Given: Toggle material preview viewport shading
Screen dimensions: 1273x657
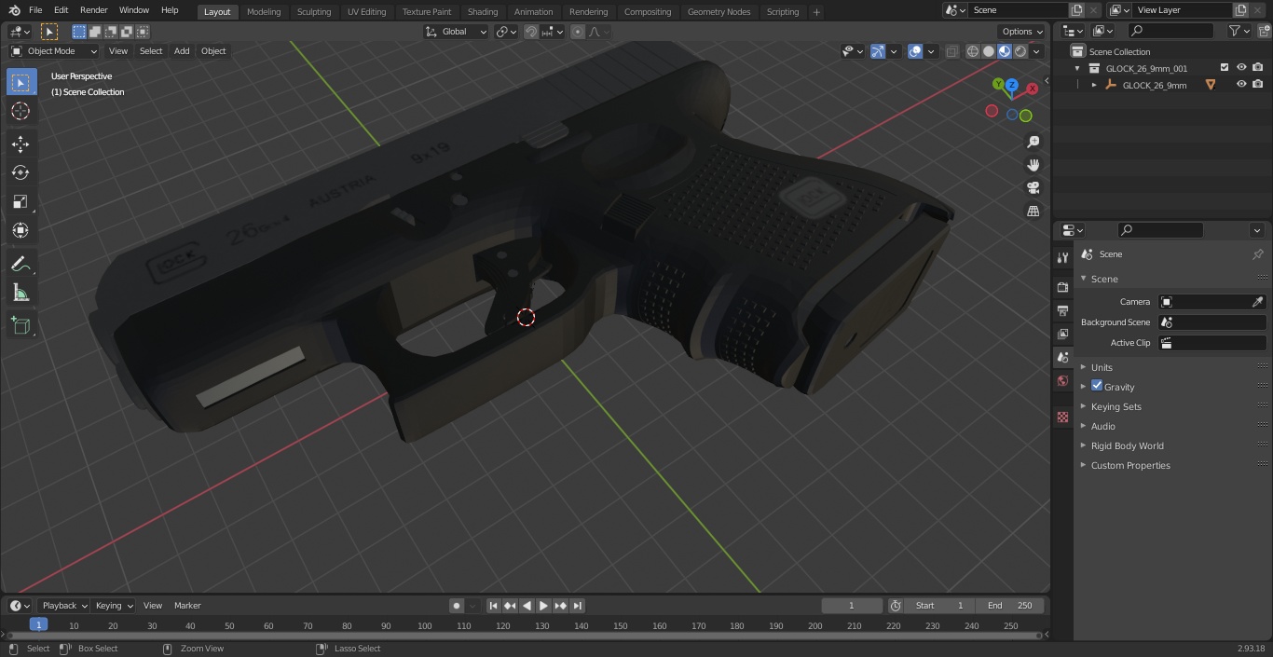Looking at the screenshot, I should 1005,51.
